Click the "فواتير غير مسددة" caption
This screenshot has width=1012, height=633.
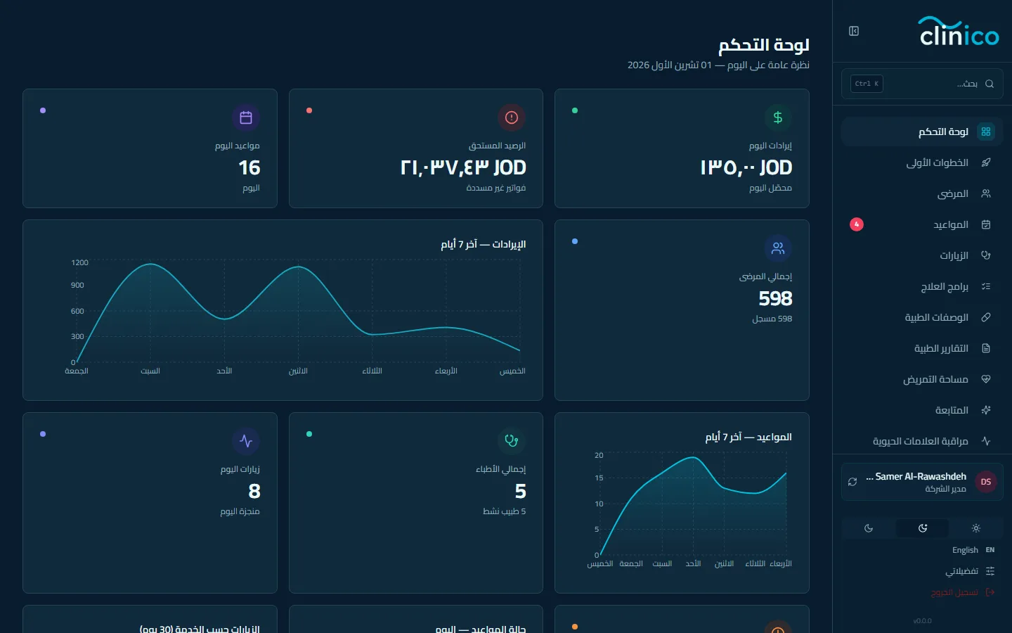pos(496,188)
